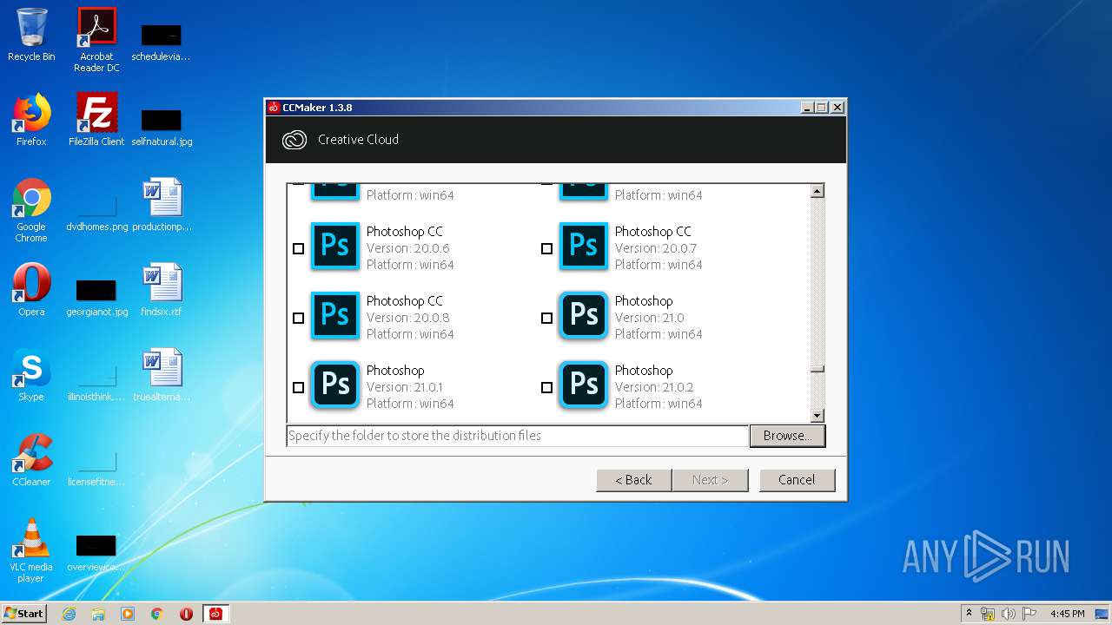This screenshot has height=625, width=1112.
Task: Click the volume icon in system tray
Action: pyautogui.click(x=1009, y=614)
